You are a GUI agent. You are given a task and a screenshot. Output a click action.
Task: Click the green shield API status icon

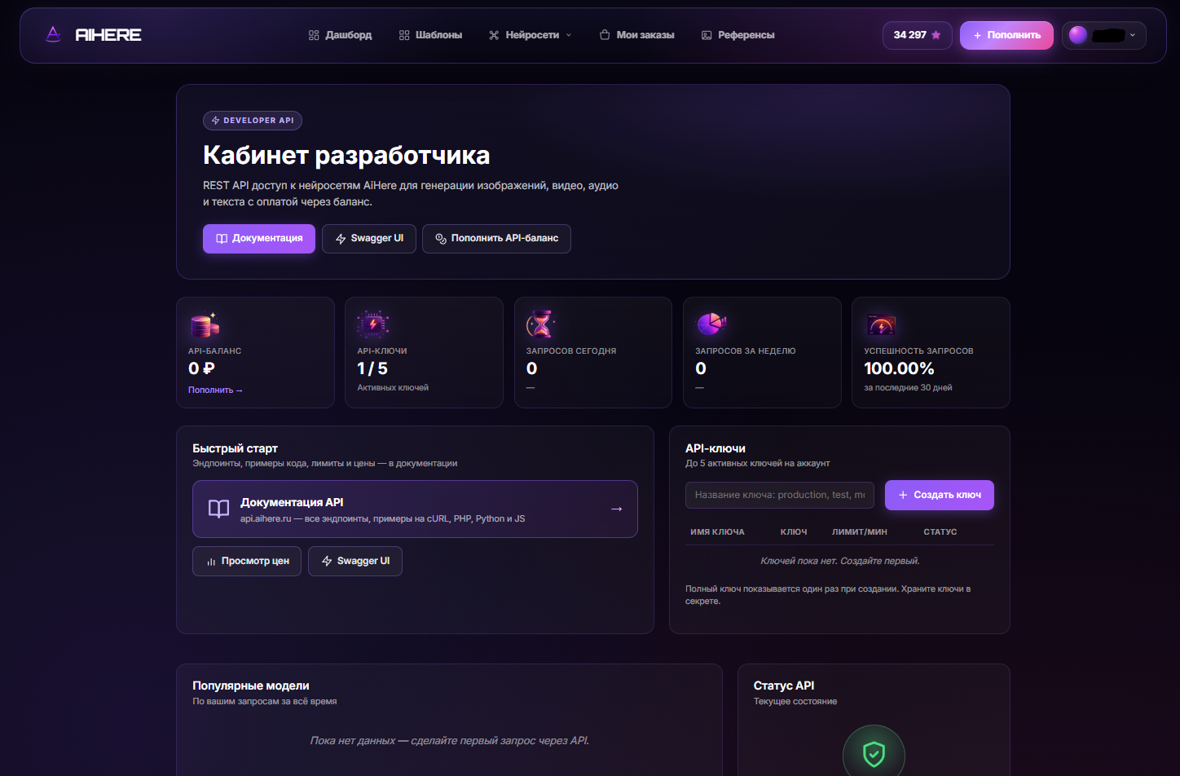point(874,754)
